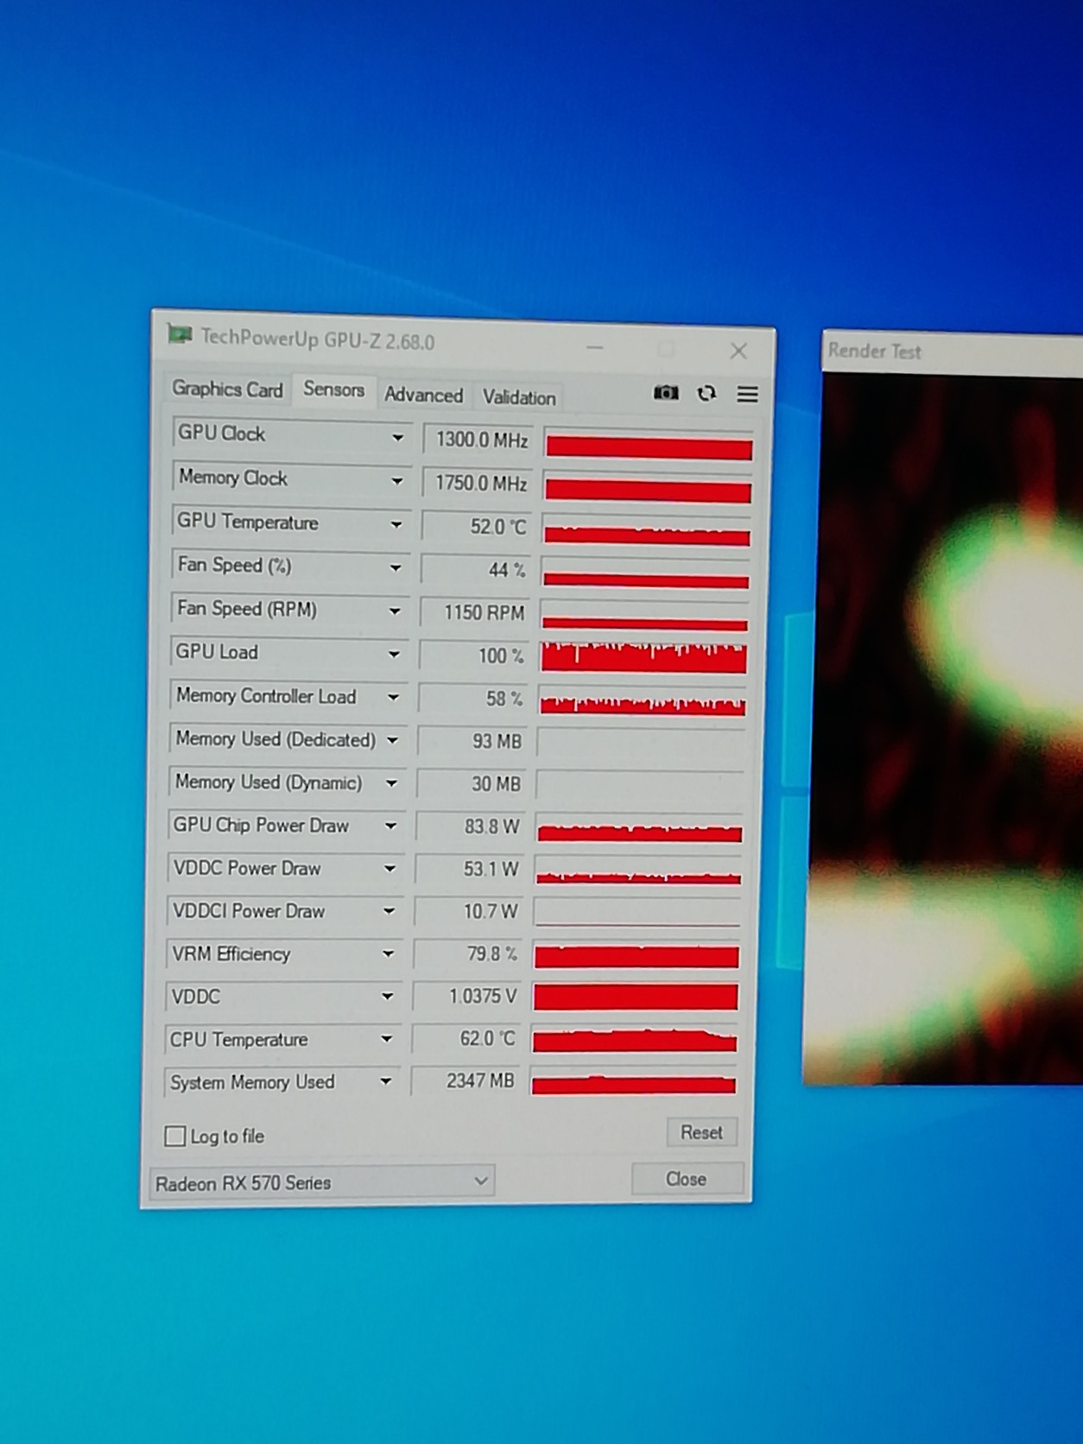Screen dimensions: 1083x1444
Task: Open the GPU Clock sensor dropdown
Action: (397, 438)
